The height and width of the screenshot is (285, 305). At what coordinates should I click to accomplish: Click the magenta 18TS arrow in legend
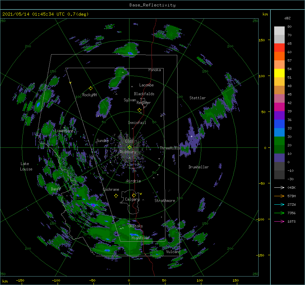[x=279, y=221]
